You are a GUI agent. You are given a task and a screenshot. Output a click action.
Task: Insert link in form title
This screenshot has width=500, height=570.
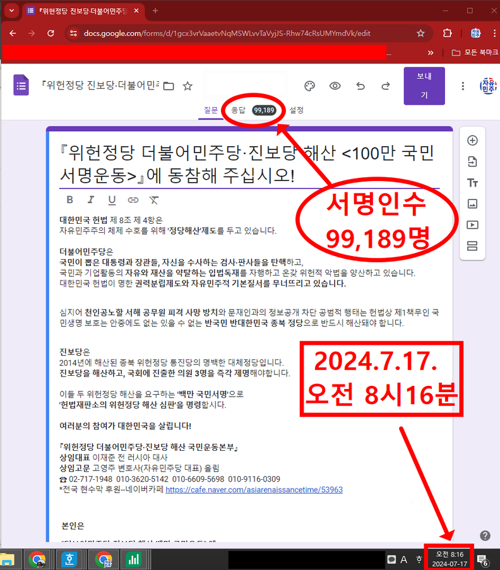coord(133,200)
